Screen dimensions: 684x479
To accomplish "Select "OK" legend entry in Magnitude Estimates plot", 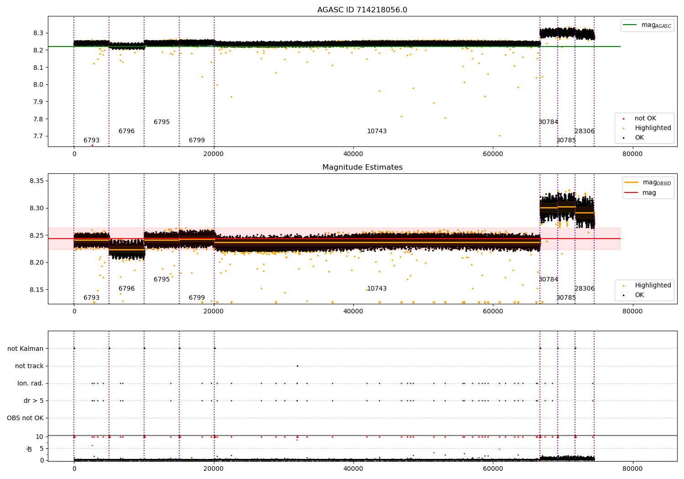I will click(639, 295).
